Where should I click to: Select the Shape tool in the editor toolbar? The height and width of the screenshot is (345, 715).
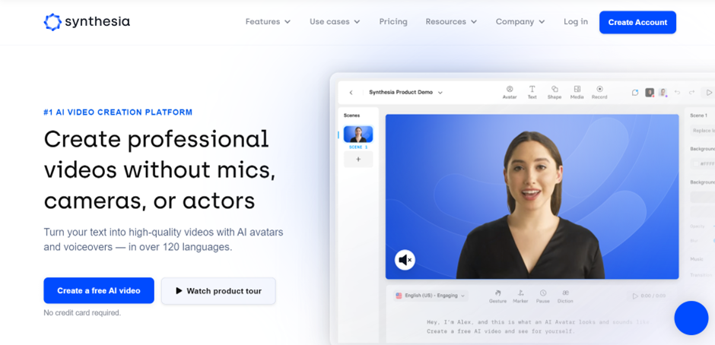click(x=555, y=92)
